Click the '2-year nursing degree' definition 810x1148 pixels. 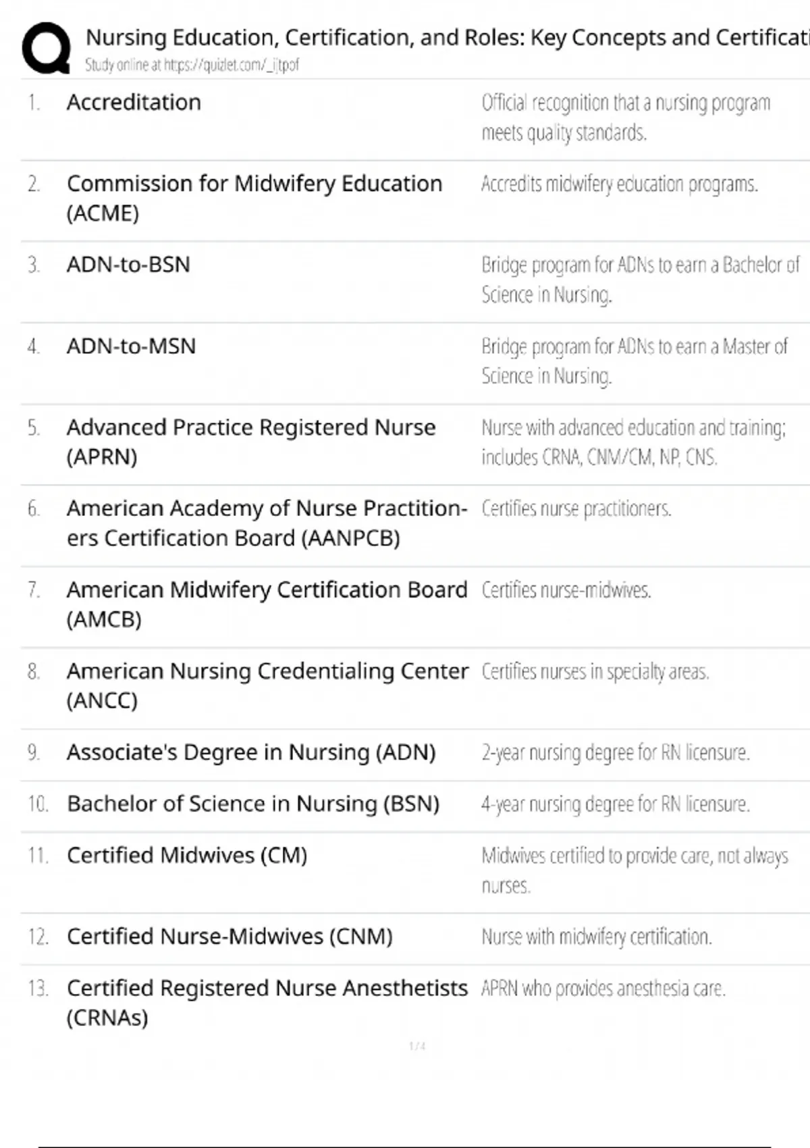(x=615, y=752)
